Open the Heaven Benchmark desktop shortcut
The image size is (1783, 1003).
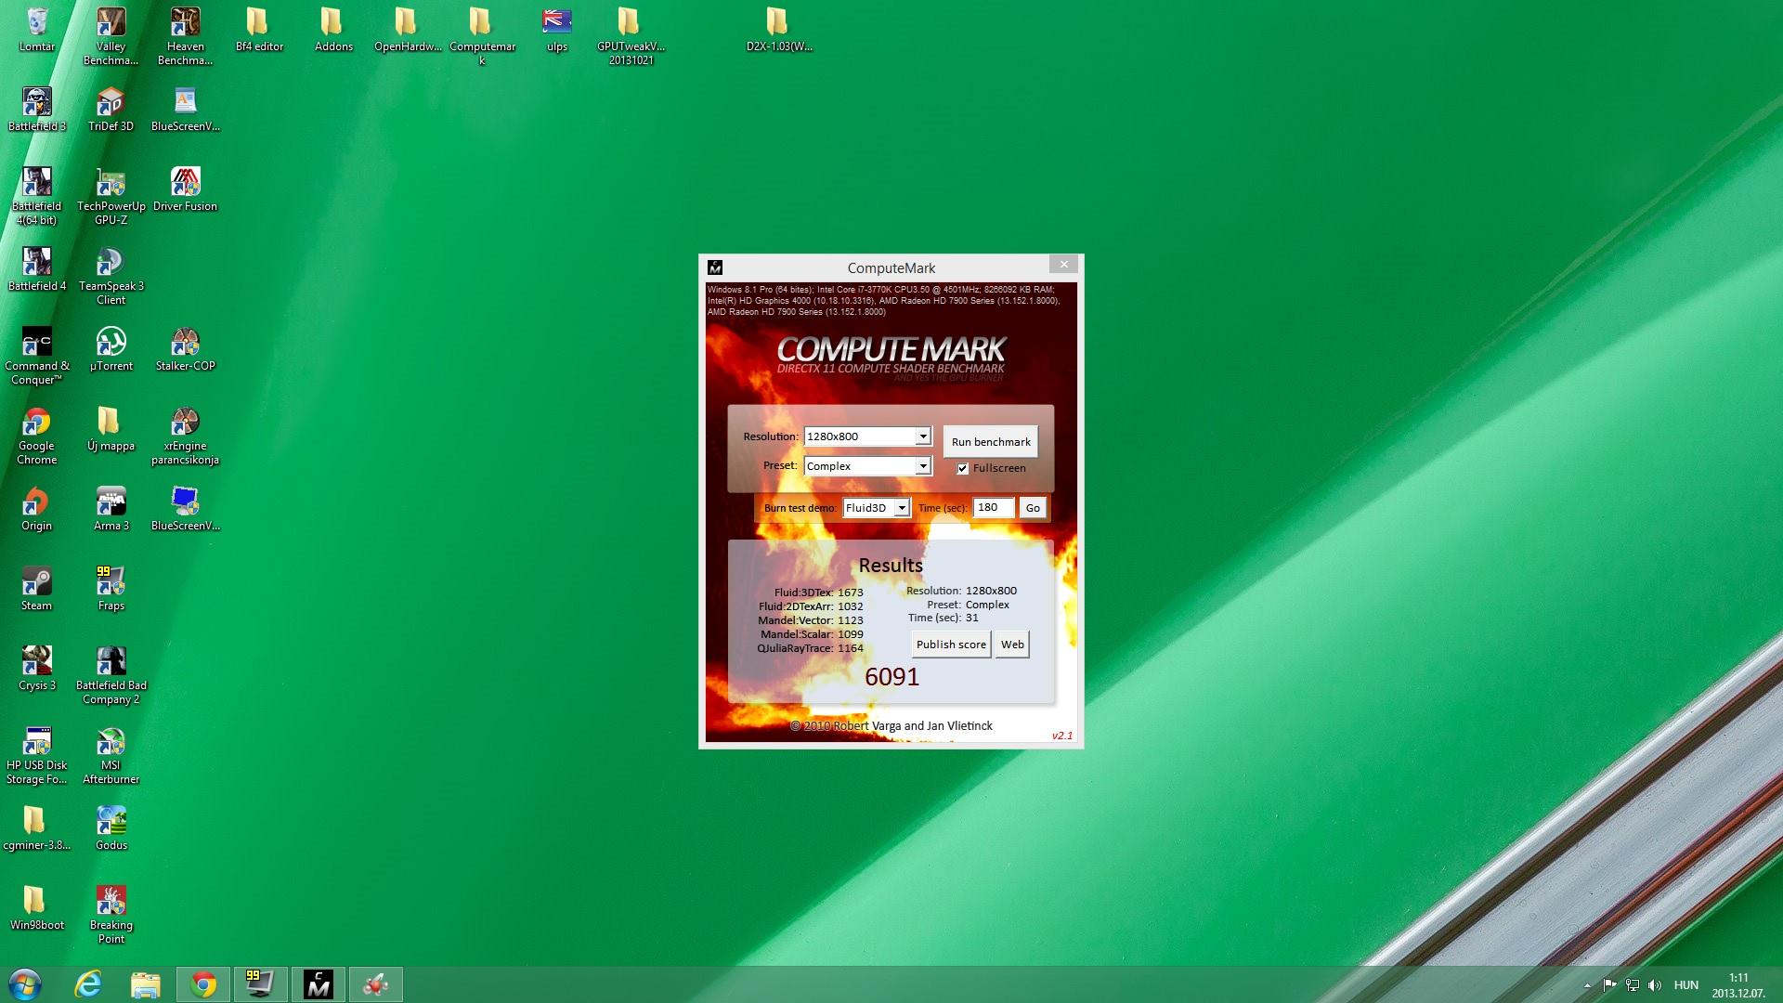tap(185, 36)
